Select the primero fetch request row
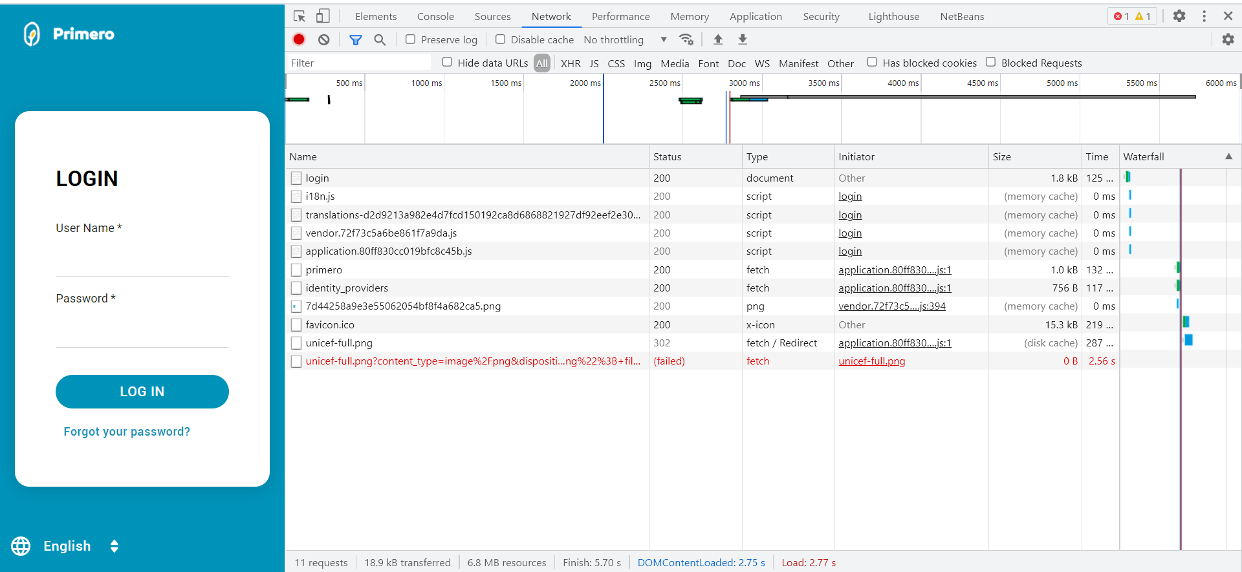 tap(703, 270)
